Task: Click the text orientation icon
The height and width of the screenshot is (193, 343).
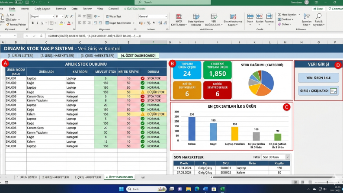Action: click(x=96, y=16)
